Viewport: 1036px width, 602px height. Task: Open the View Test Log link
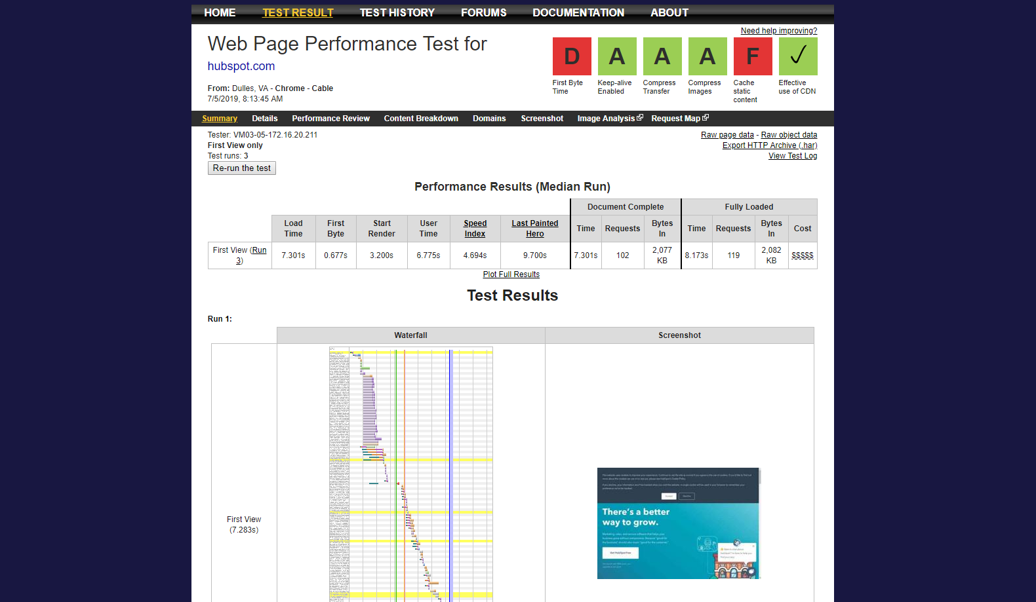click(x=793, y=156)
